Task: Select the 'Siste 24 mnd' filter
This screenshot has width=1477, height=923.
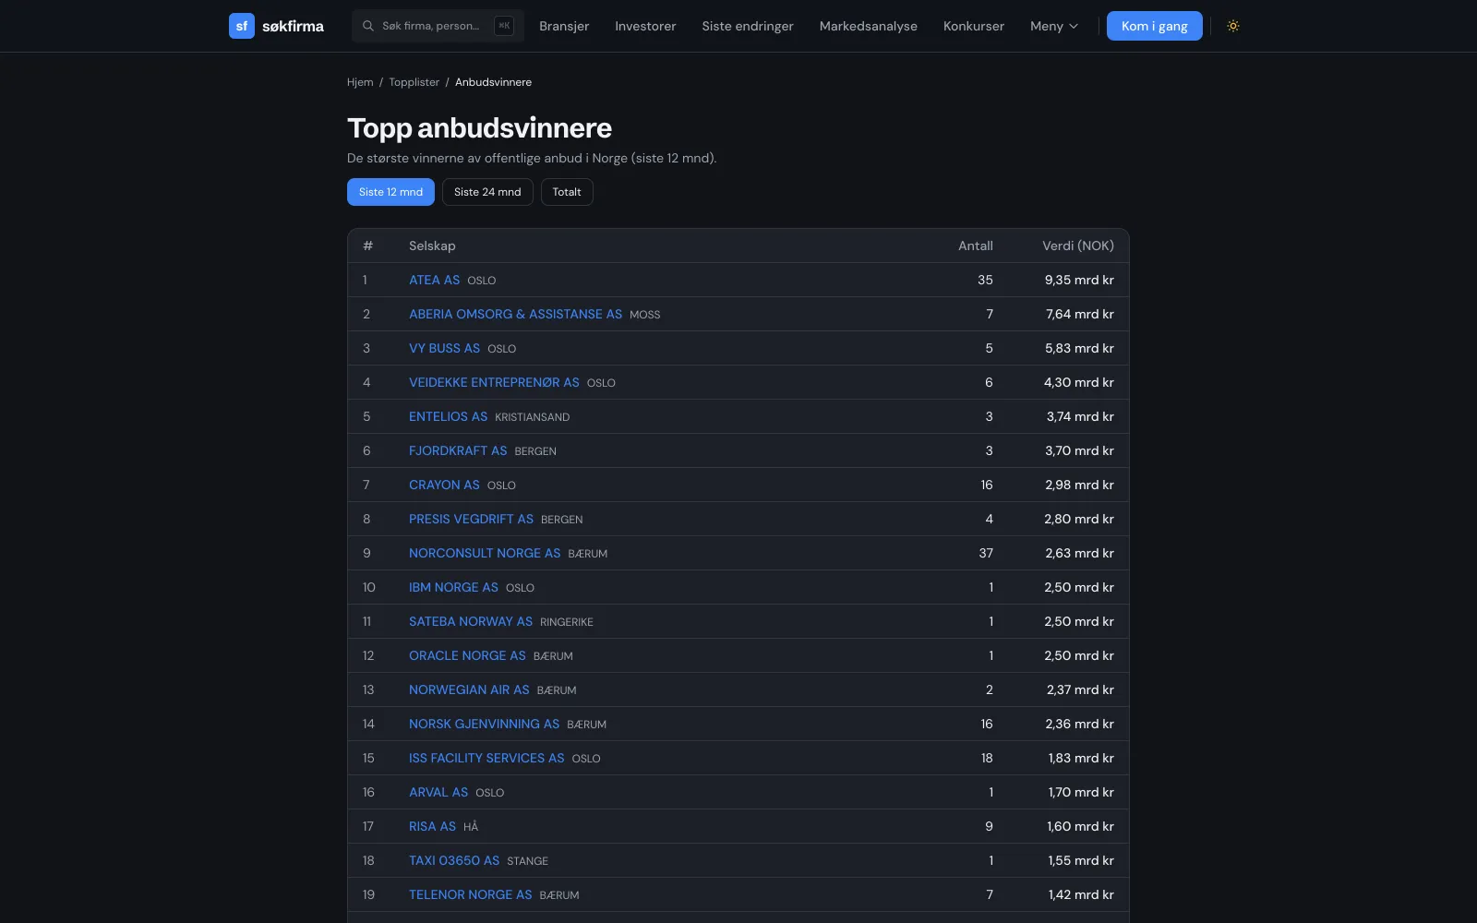Action: [x=487, y=192]
